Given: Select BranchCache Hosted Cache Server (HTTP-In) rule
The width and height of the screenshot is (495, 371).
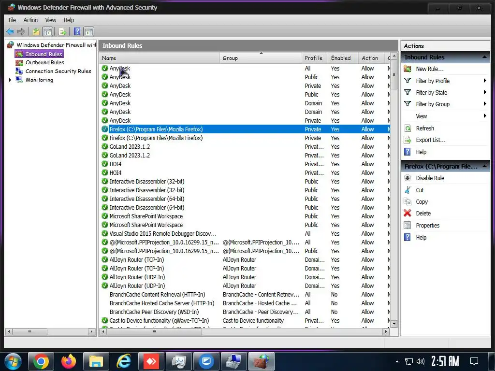Looking at the screenshot, I should pyautogui.click(x=245, y=303).
